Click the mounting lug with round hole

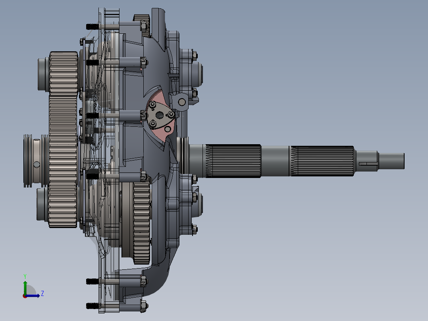point(182,102)
